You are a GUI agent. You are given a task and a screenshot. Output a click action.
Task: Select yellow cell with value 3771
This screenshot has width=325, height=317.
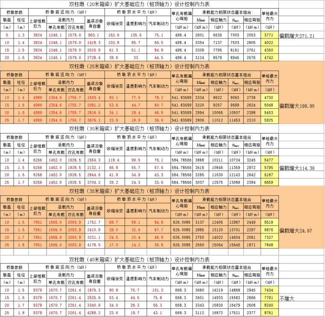point(269,35)
